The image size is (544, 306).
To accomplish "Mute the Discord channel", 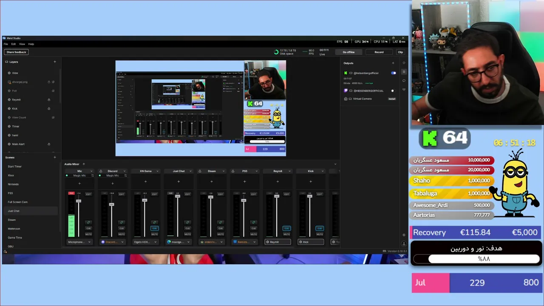I will (122, 234).
